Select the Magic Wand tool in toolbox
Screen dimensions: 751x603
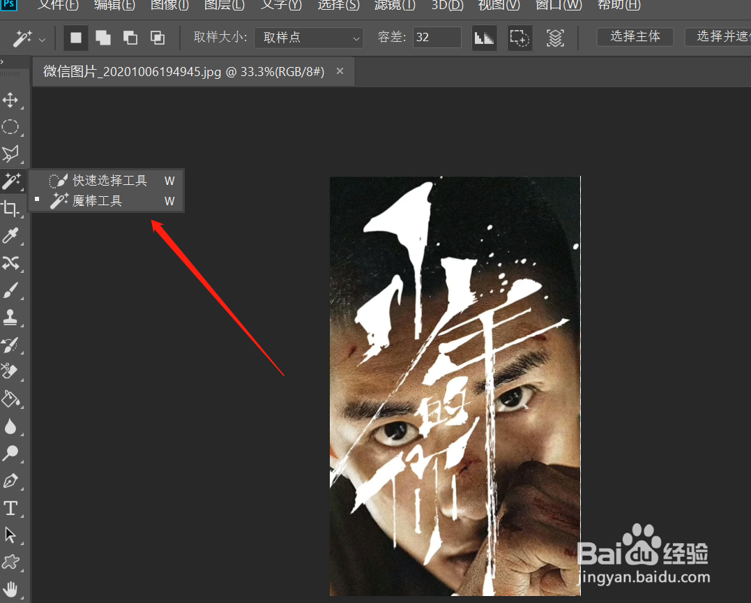pos(10,181)
